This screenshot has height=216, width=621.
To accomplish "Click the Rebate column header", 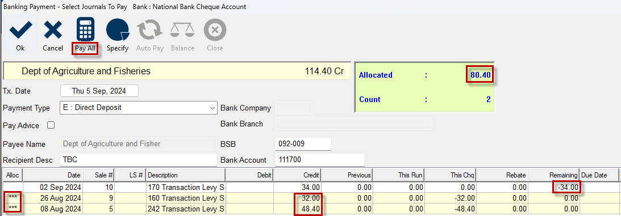I will 502,175.
